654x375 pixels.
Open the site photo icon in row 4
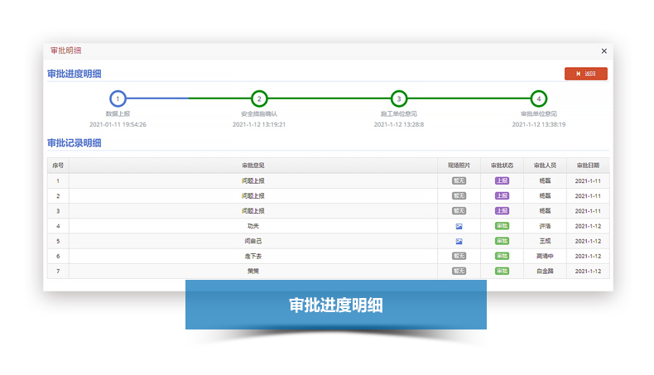point(459,226)
